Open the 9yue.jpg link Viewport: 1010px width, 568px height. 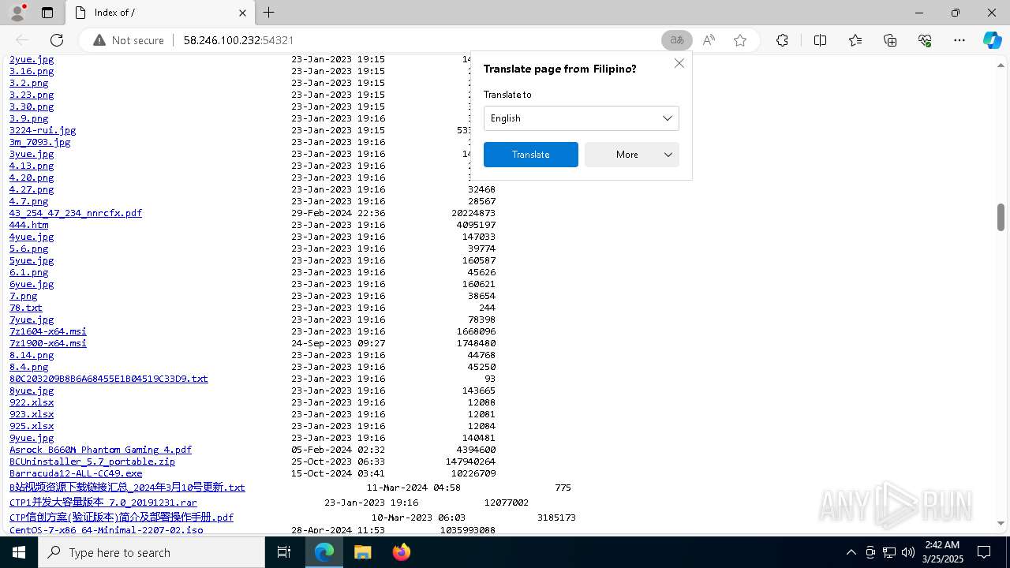(x=32, y=438)
